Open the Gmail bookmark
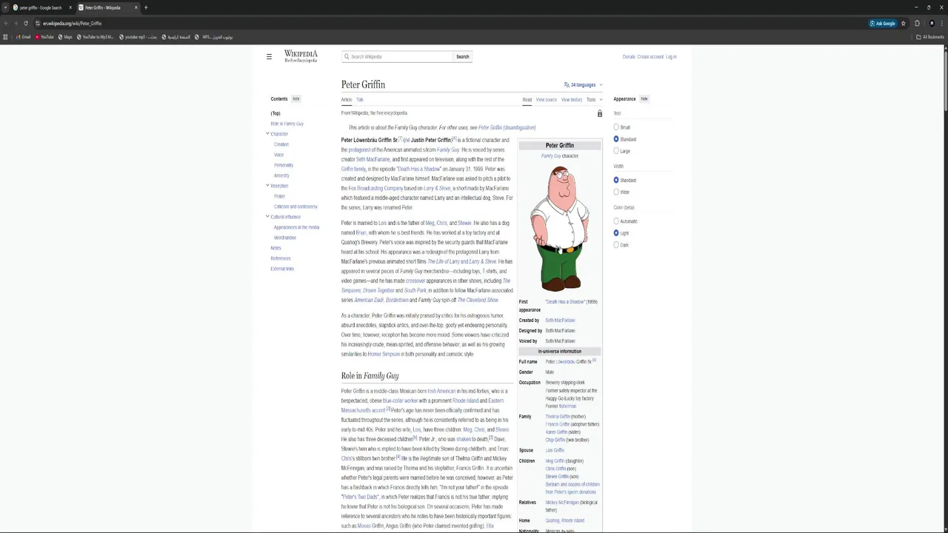This screenshot has height=533, width=948. [23, 36]
